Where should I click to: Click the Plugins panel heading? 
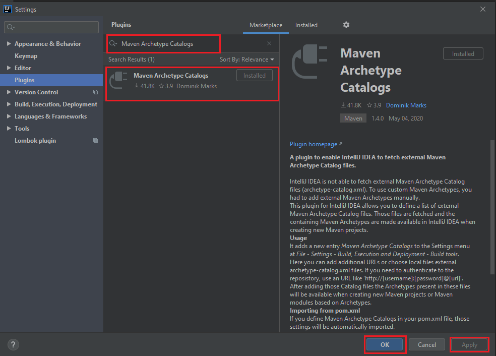[121, 25]
